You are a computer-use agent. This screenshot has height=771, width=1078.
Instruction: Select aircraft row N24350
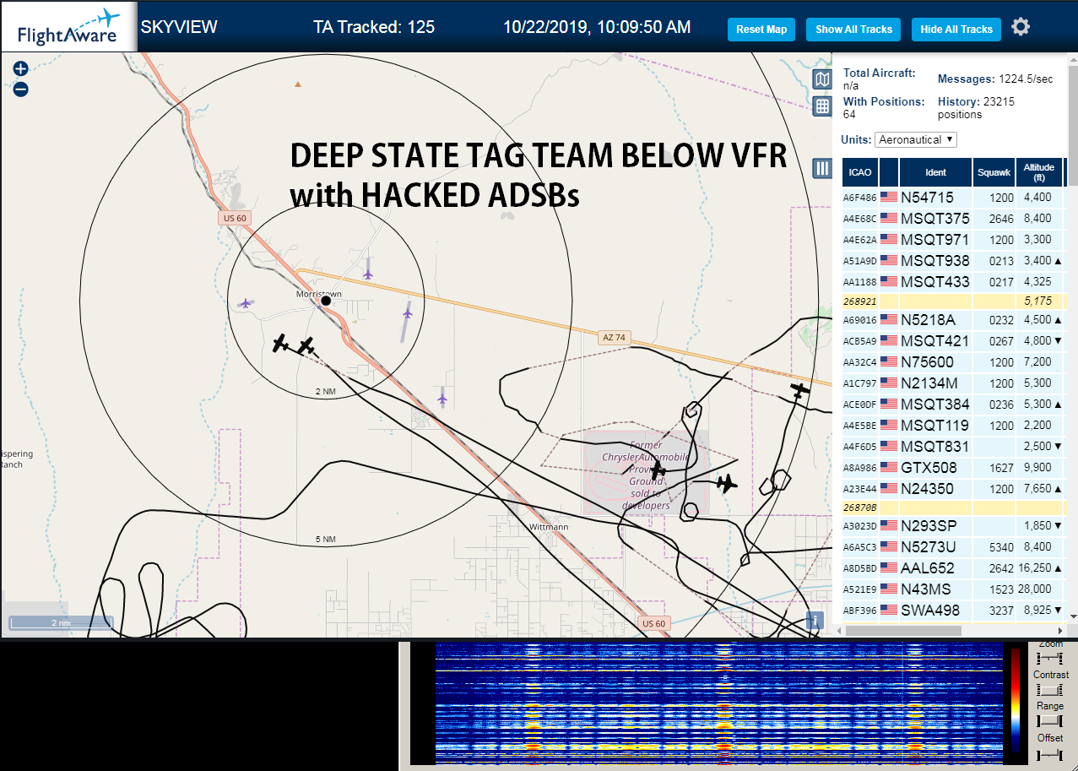(953, 488)
